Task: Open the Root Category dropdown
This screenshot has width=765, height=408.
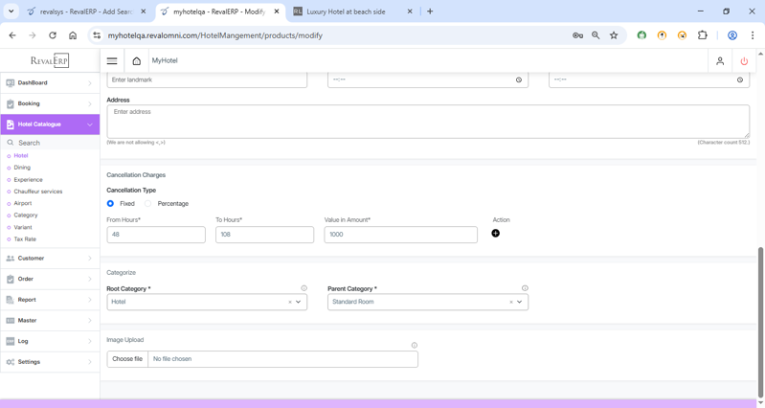Action: [299, 302]
